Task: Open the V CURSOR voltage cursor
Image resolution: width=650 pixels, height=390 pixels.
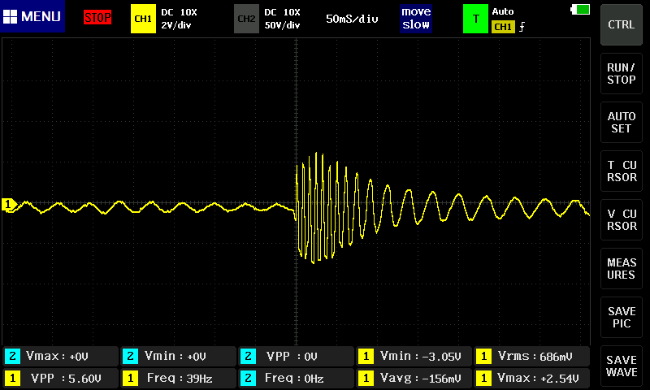Action: 622,219
